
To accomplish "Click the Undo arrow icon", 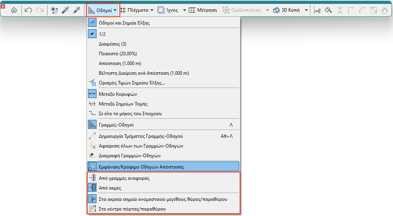I will click(x=28, y=10).
